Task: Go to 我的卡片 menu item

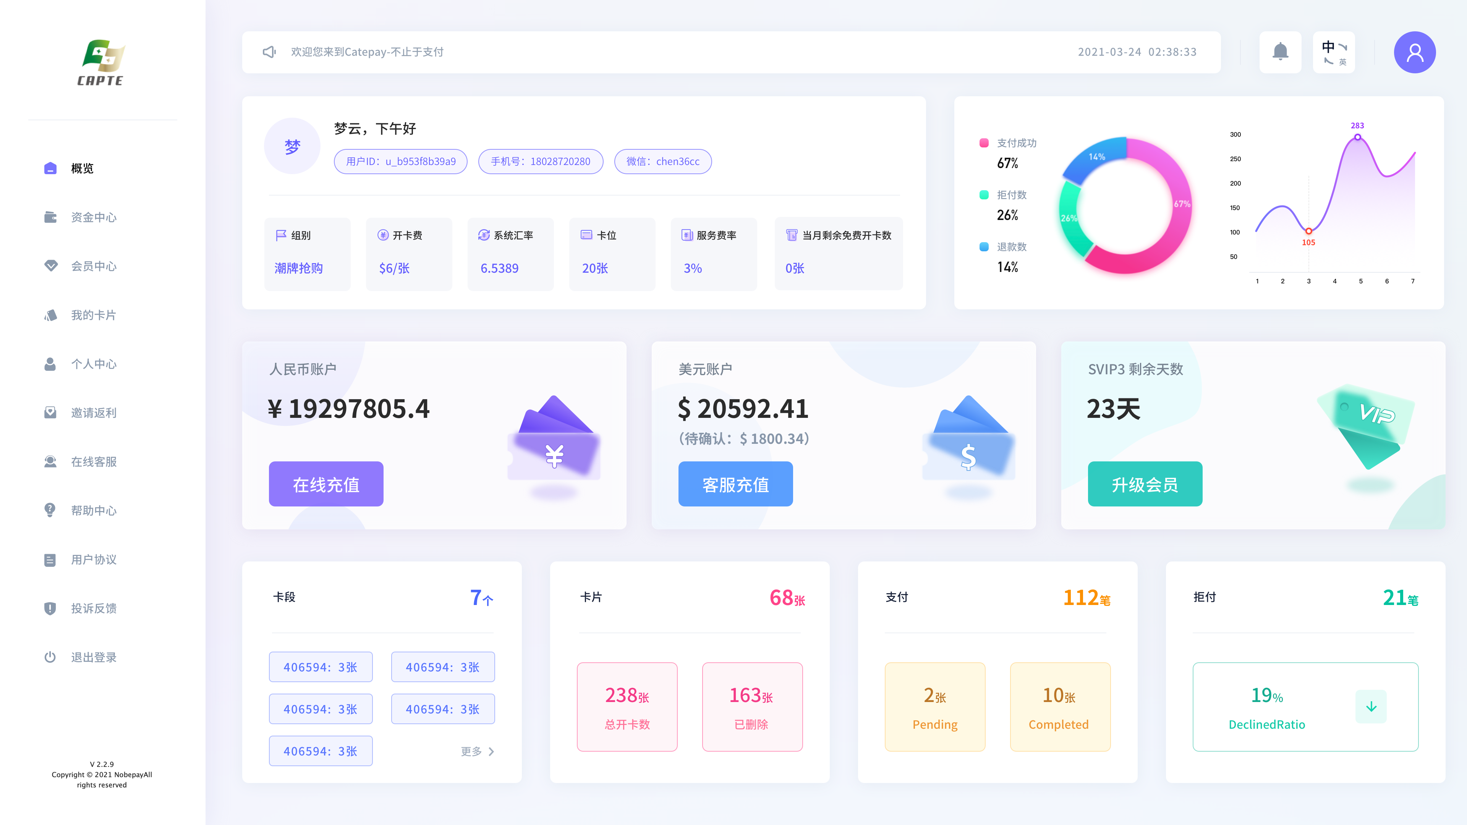Action: point(93,315)
